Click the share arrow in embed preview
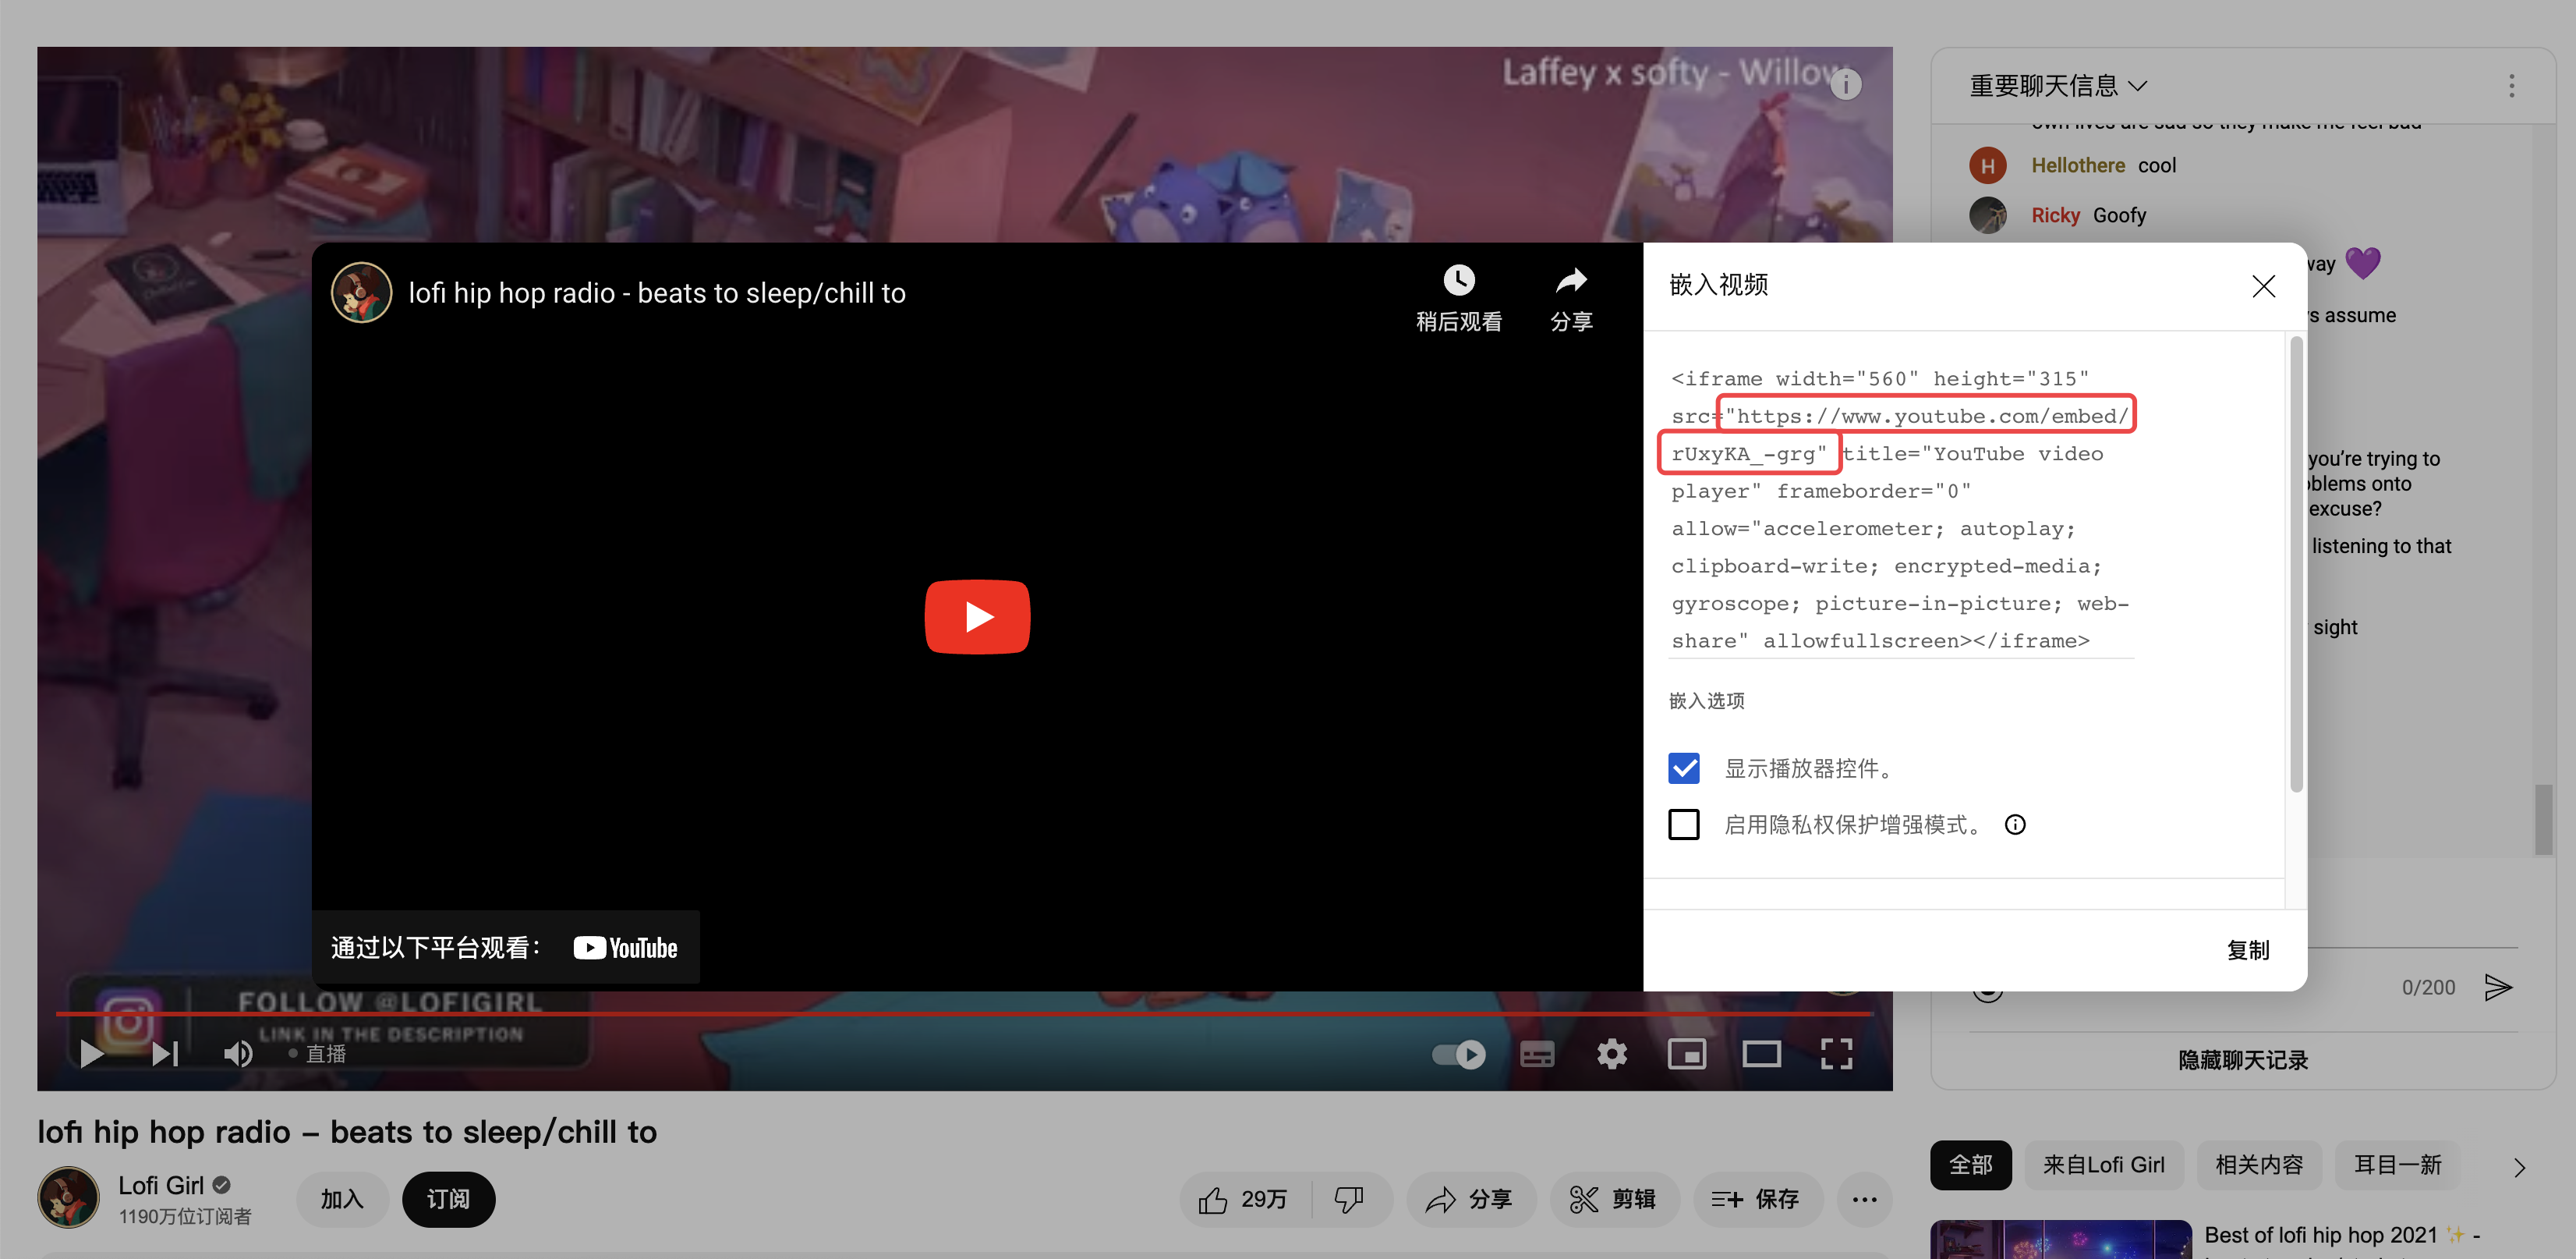Image resolution: width=2576 pixels, height=1259 pixels. [x=1571, y=280]
